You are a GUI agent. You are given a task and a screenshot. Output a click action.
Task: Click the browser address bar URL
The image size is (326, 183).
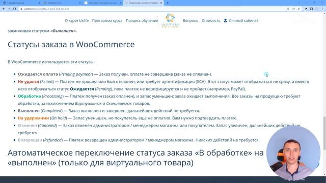[x=46, y=9]
